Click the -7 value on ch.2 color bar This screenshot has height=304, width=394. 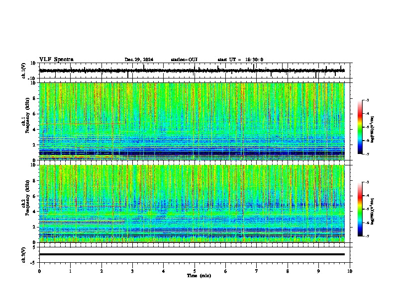[367, 236]
